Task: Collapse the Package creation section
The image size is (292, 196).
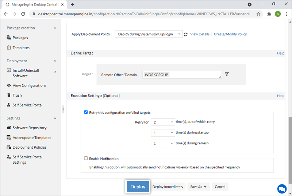Action: tap(55, 28)
